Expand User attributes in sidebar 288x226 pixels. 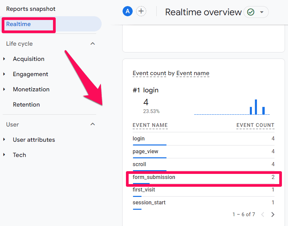pos(34,140)
